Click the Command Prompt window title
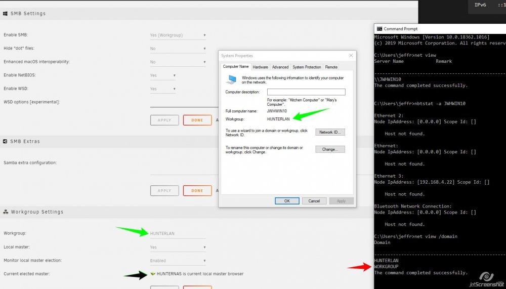The image size is (506, 289). tap(400, 29)
